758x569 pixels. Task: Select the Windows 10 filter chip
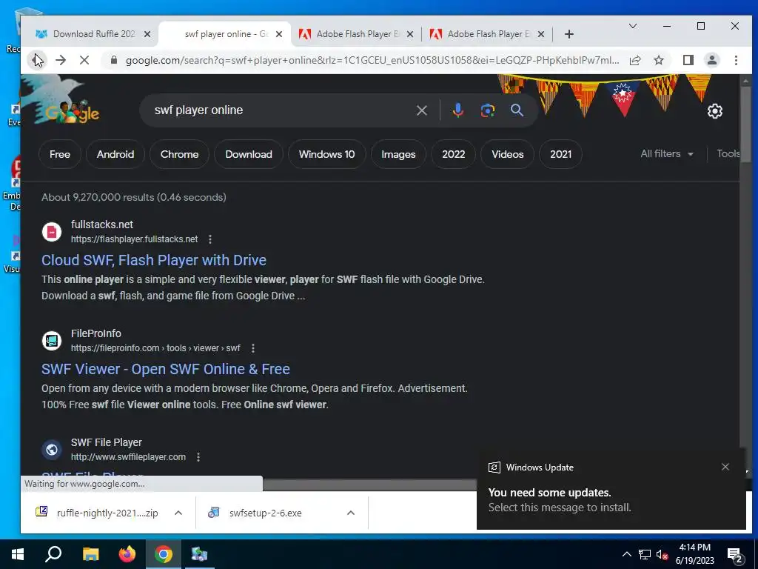tap(326, 154)
